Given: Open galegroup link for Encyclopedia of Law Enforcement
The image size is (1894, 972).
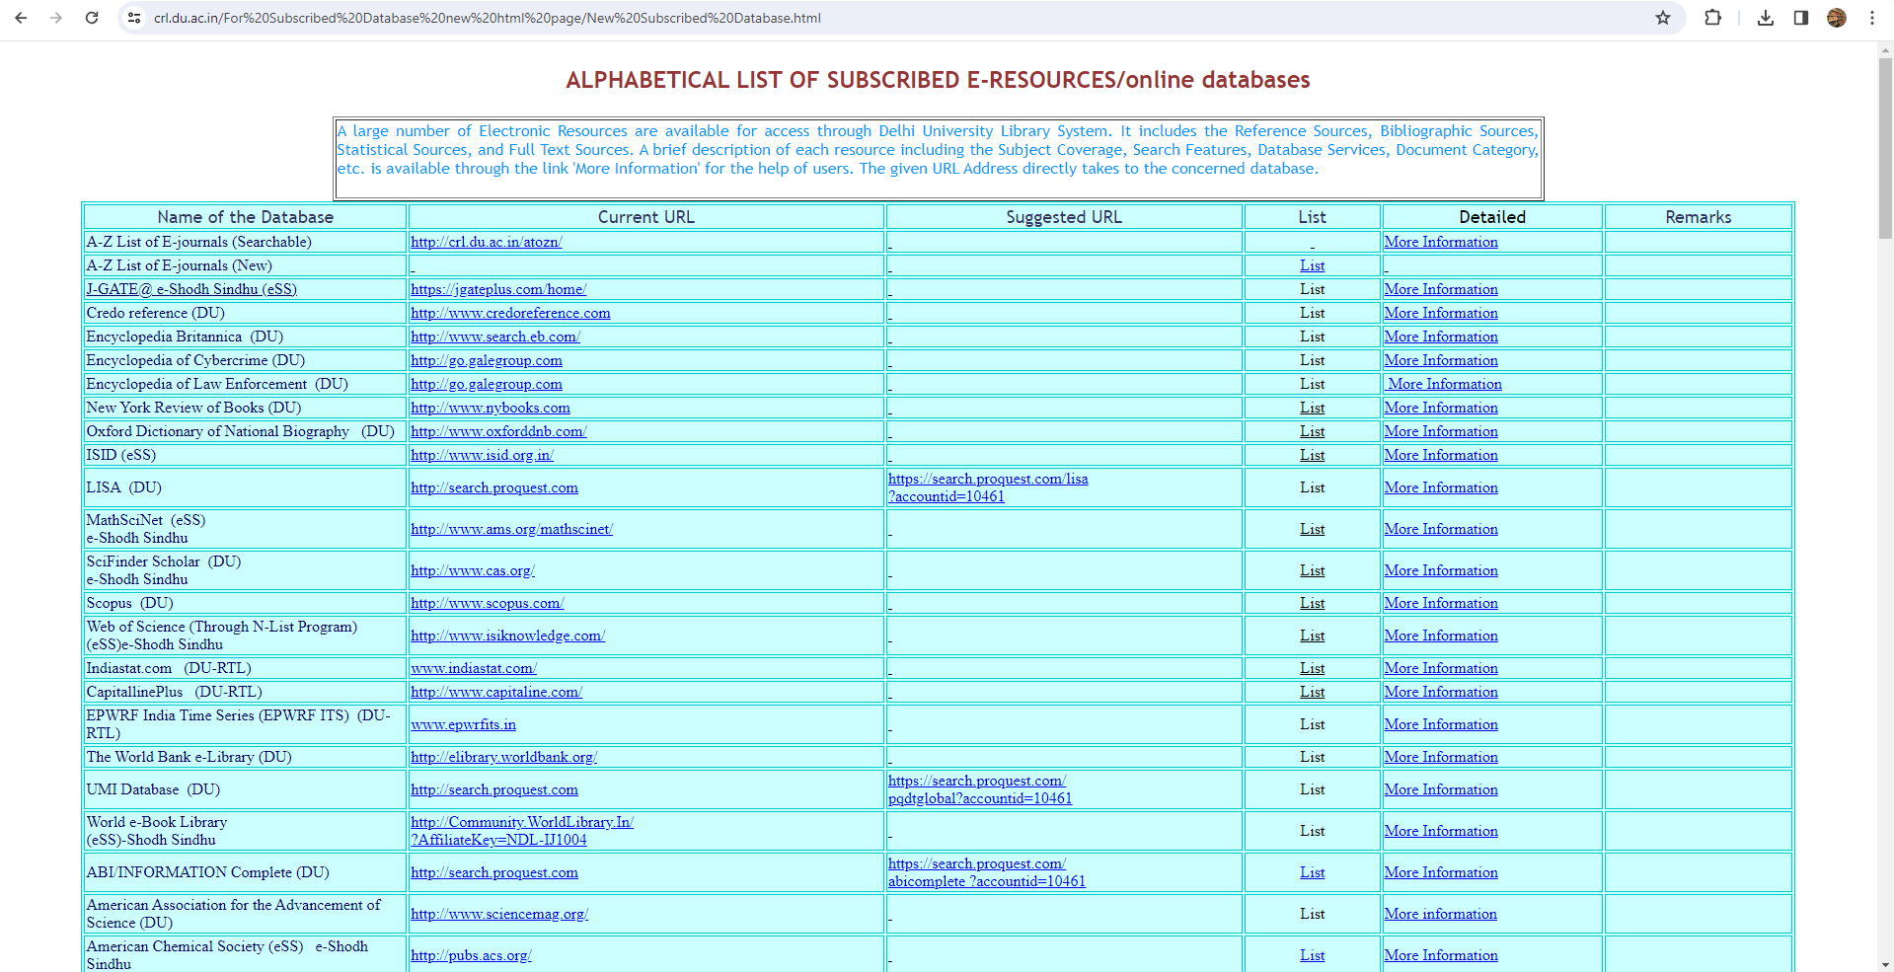Looking at the screenshot, I should tap(487, 384).
